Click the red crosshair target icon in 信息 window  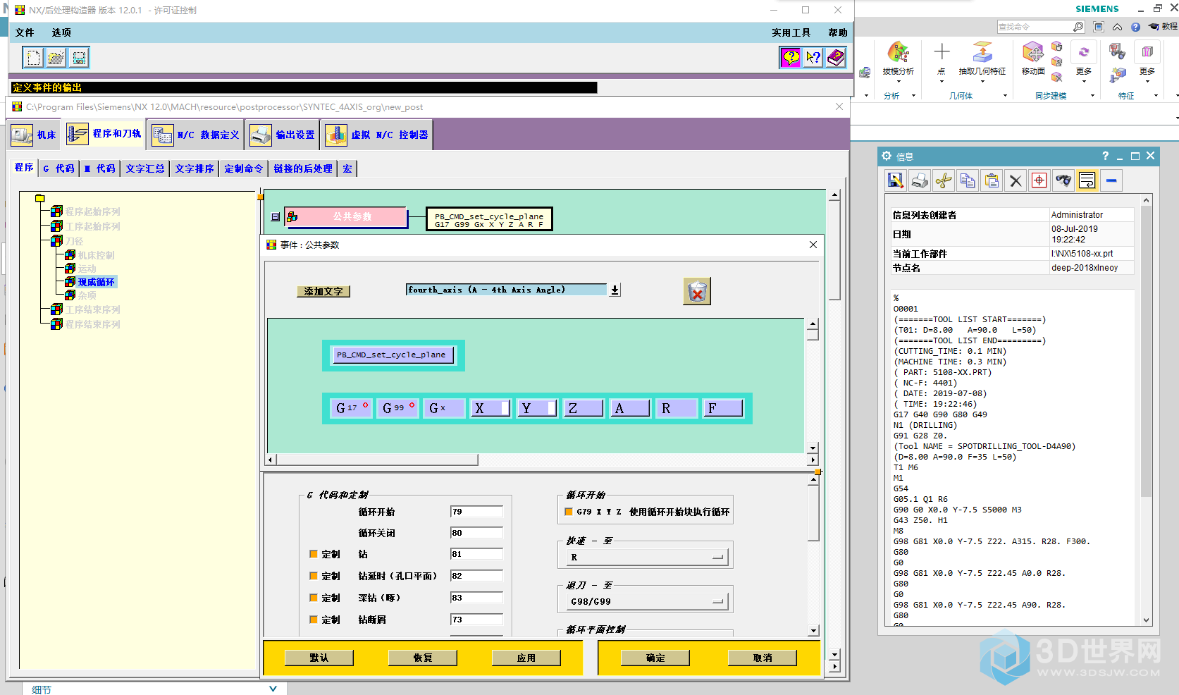1039,181
